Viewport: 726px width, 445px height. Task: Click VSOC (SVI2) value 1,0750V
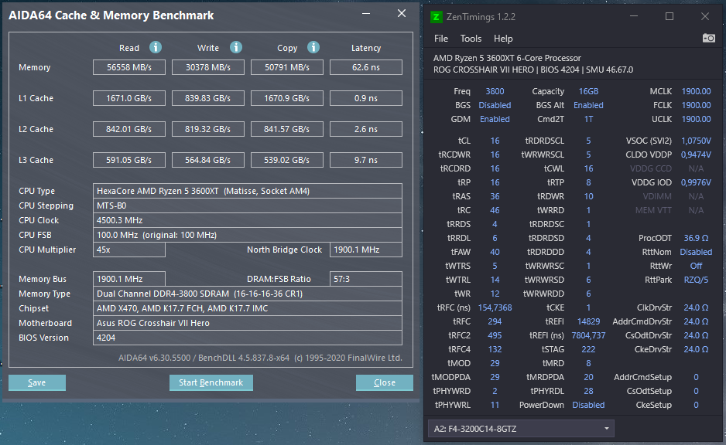pyautogui.click(x=696, y=141)
